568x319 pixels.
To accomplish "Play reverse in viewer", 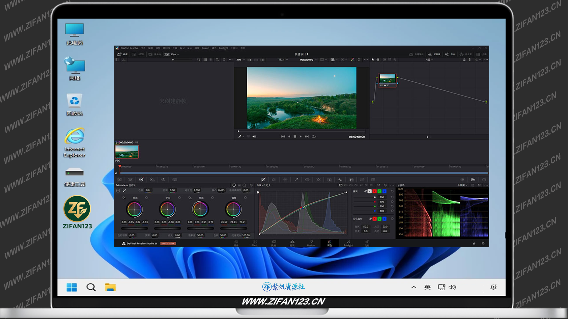I will click(x=289, y=137).
